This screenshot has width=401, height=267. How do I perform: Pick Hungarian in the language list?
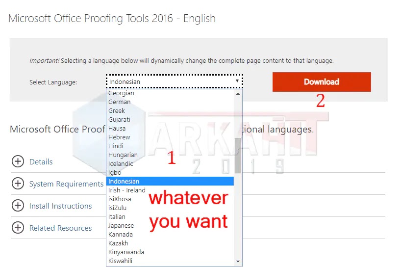(170, 155)
